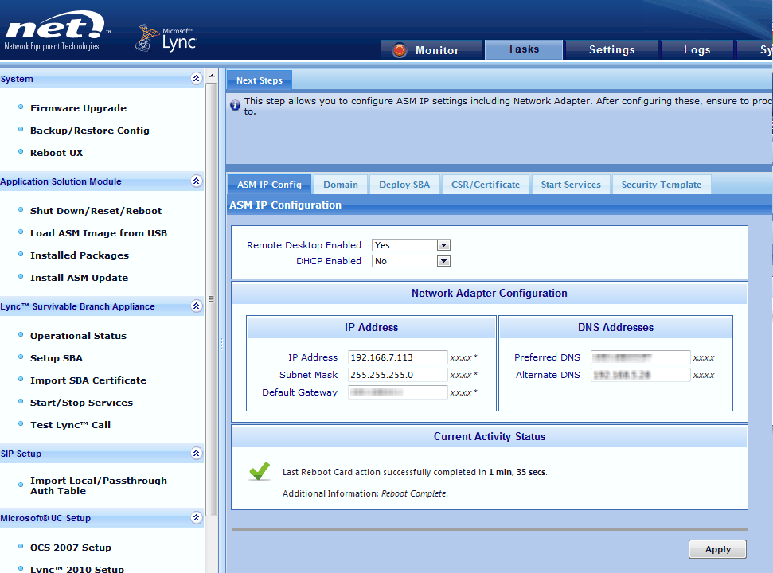Collapse the Microsoft® UC Setup section chevron
Viewport: 773px width, 573px height.
pyautogui.click(x=196, y=518)
